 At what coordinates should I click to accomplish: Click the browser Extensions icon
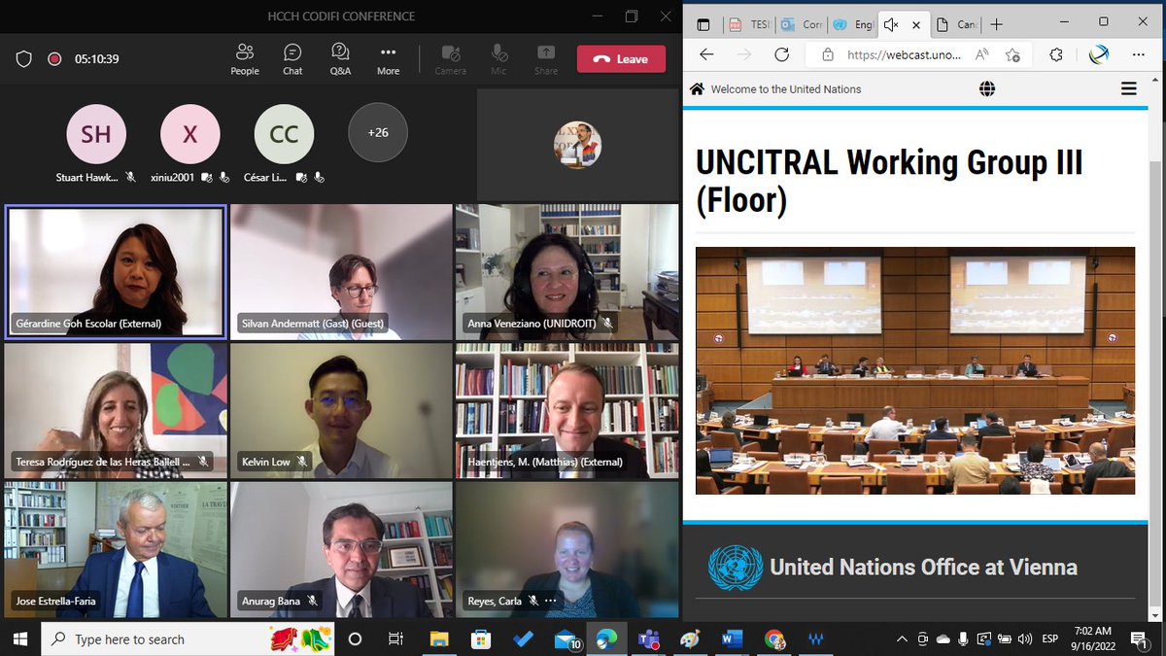[x=1053, y=55]
